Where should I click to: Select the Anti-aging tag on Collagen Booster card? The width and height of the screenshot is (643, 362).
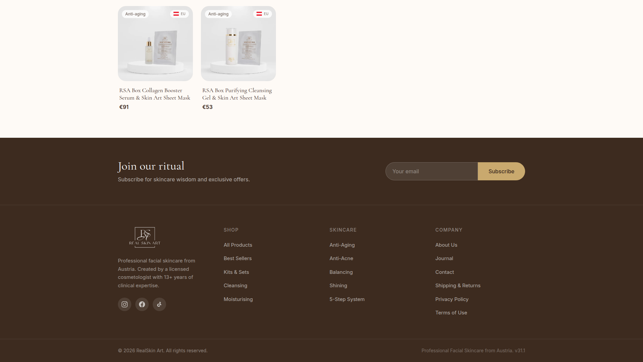click(x=135, y=14)
